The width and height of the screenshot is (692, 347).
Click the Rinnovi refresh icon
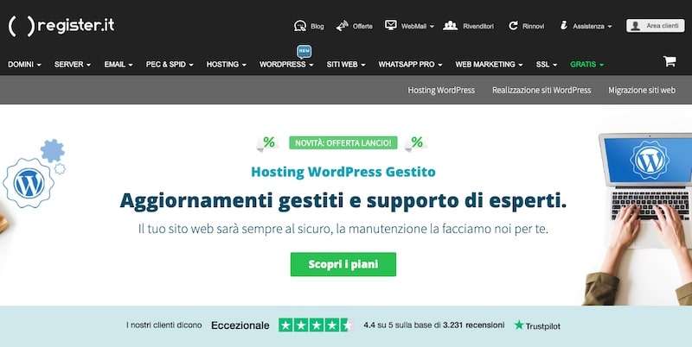pos(513,26)
